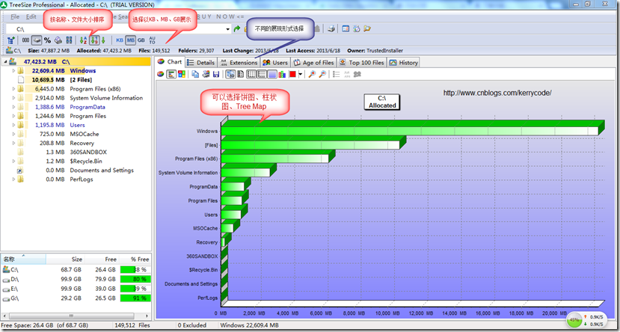Open the path combo box dropdown

[x=228, y=29]
